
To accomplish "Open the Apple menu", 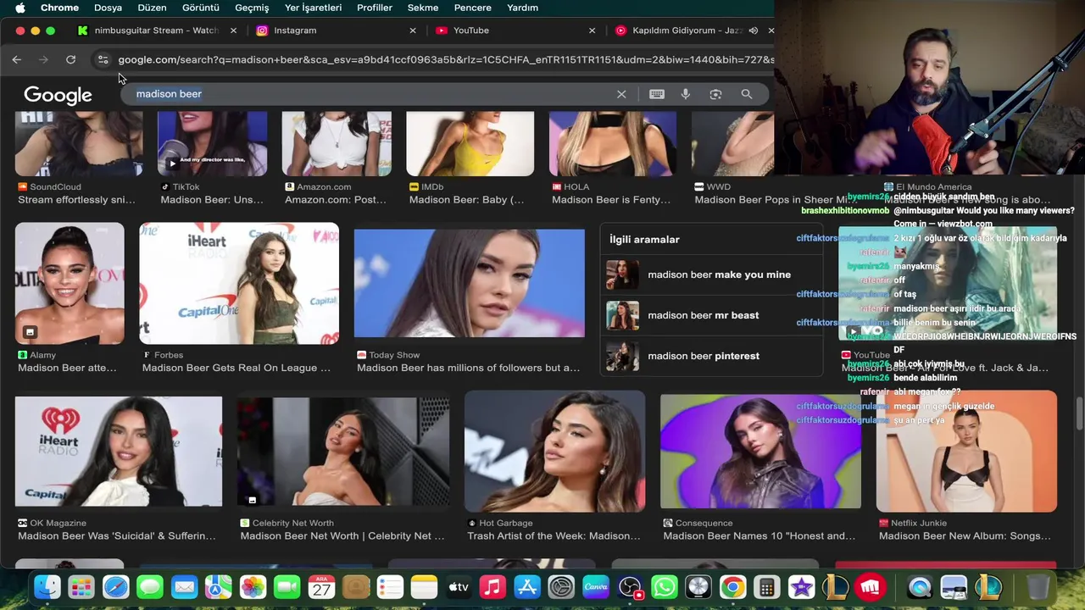I will (19, 8).
